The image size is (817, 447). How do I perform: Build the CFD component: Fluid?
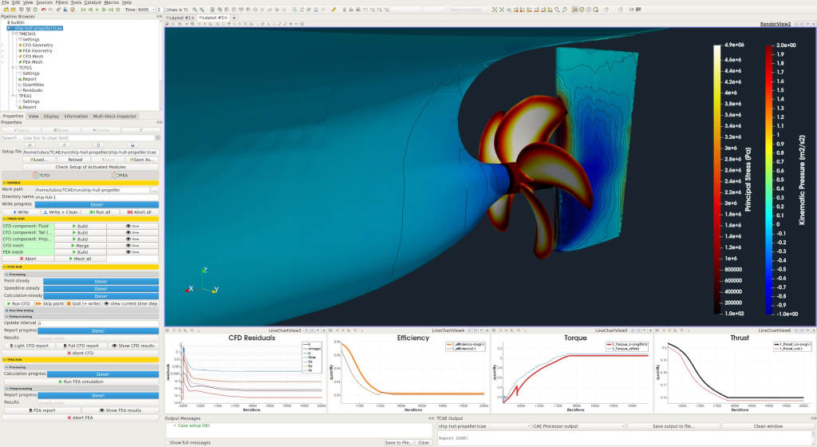tap(81, 226)
